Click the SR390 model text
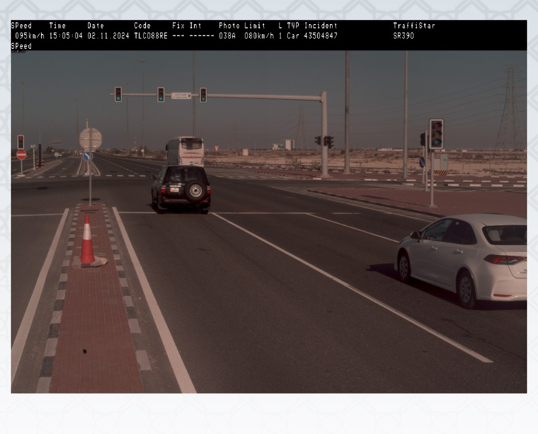The width and height of the screenshot is (538, 434). 403,36
